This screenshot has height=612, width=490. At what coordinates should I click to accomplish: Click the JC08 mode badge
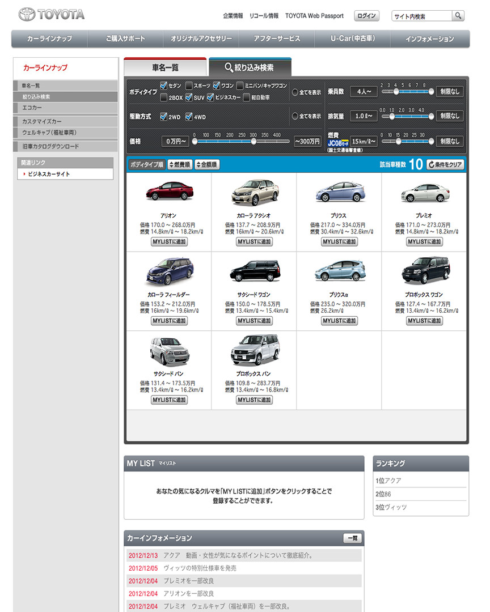pyautogui.click(x=338, y=143)
